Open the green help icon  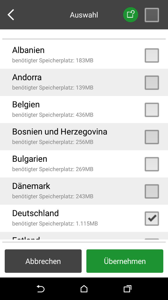pos(131,15)
